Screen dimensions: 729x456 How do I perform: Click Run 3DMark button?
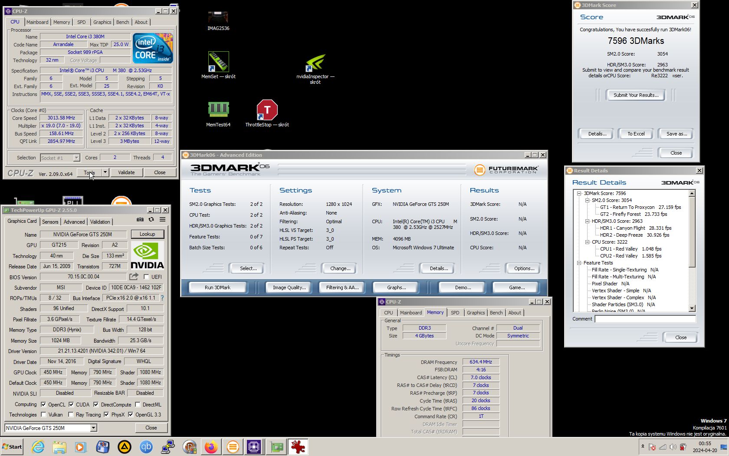(x=217, y=287)
